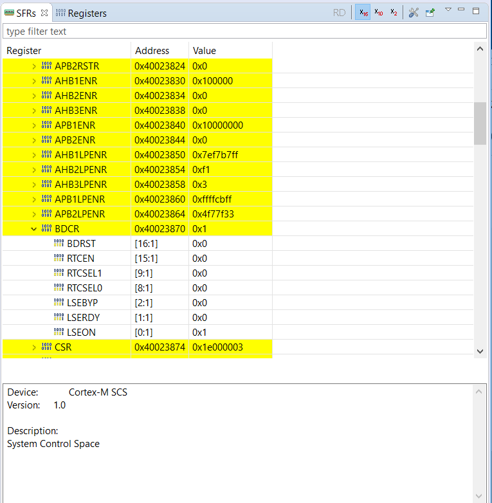
Task: Switch to binary x2 display format
Action: pyautogui.click(x=394, y=12)
